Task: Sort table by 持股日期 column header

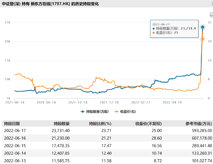Action: (x=12, y=124)
